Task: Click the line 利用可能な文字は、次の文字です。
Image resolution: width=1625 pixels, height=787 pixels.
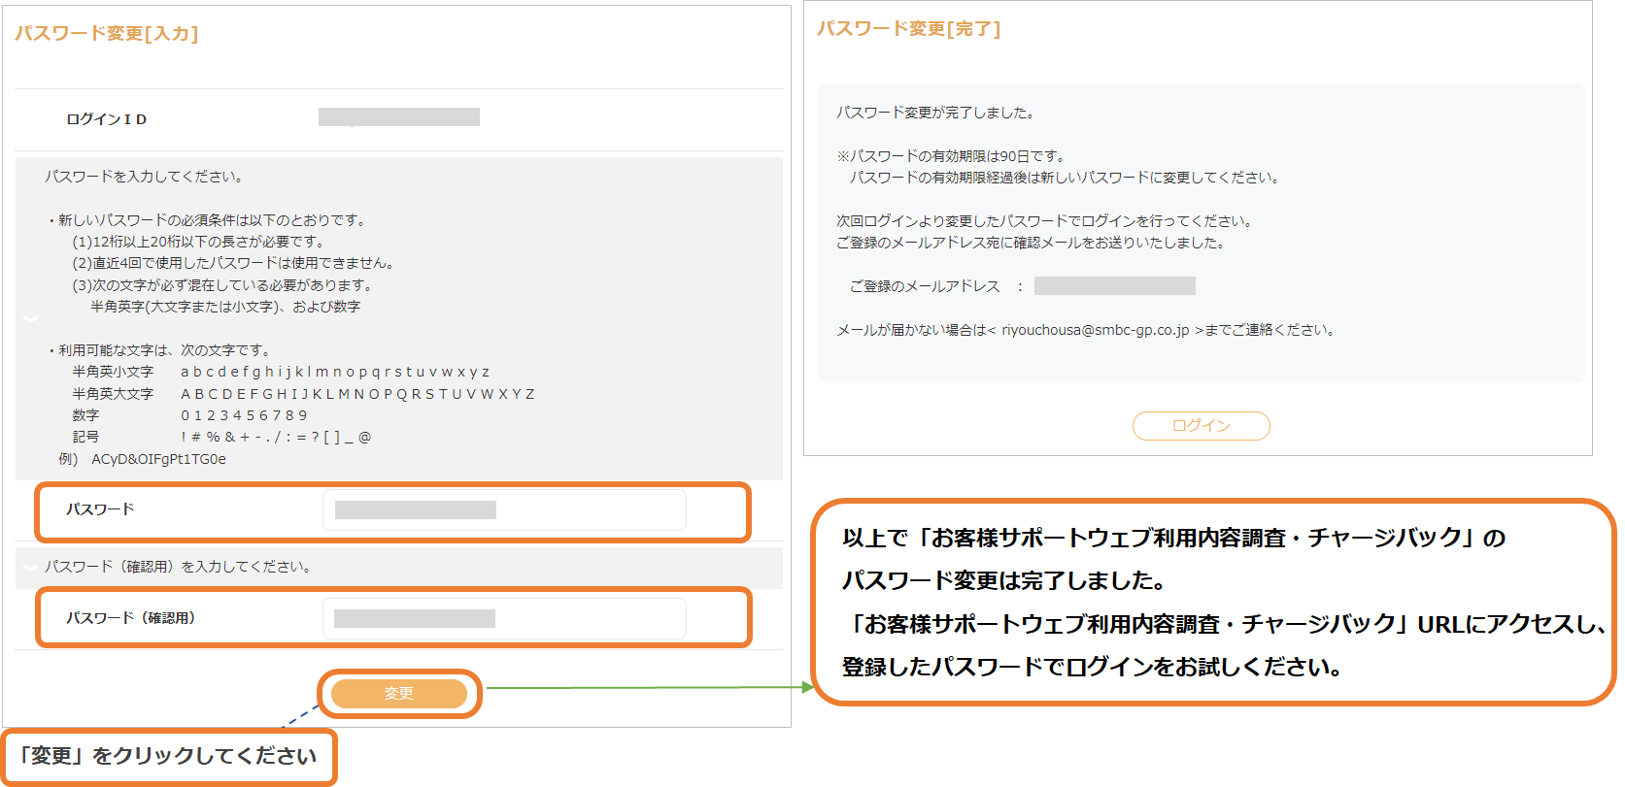Action: (x=160, y=350)
